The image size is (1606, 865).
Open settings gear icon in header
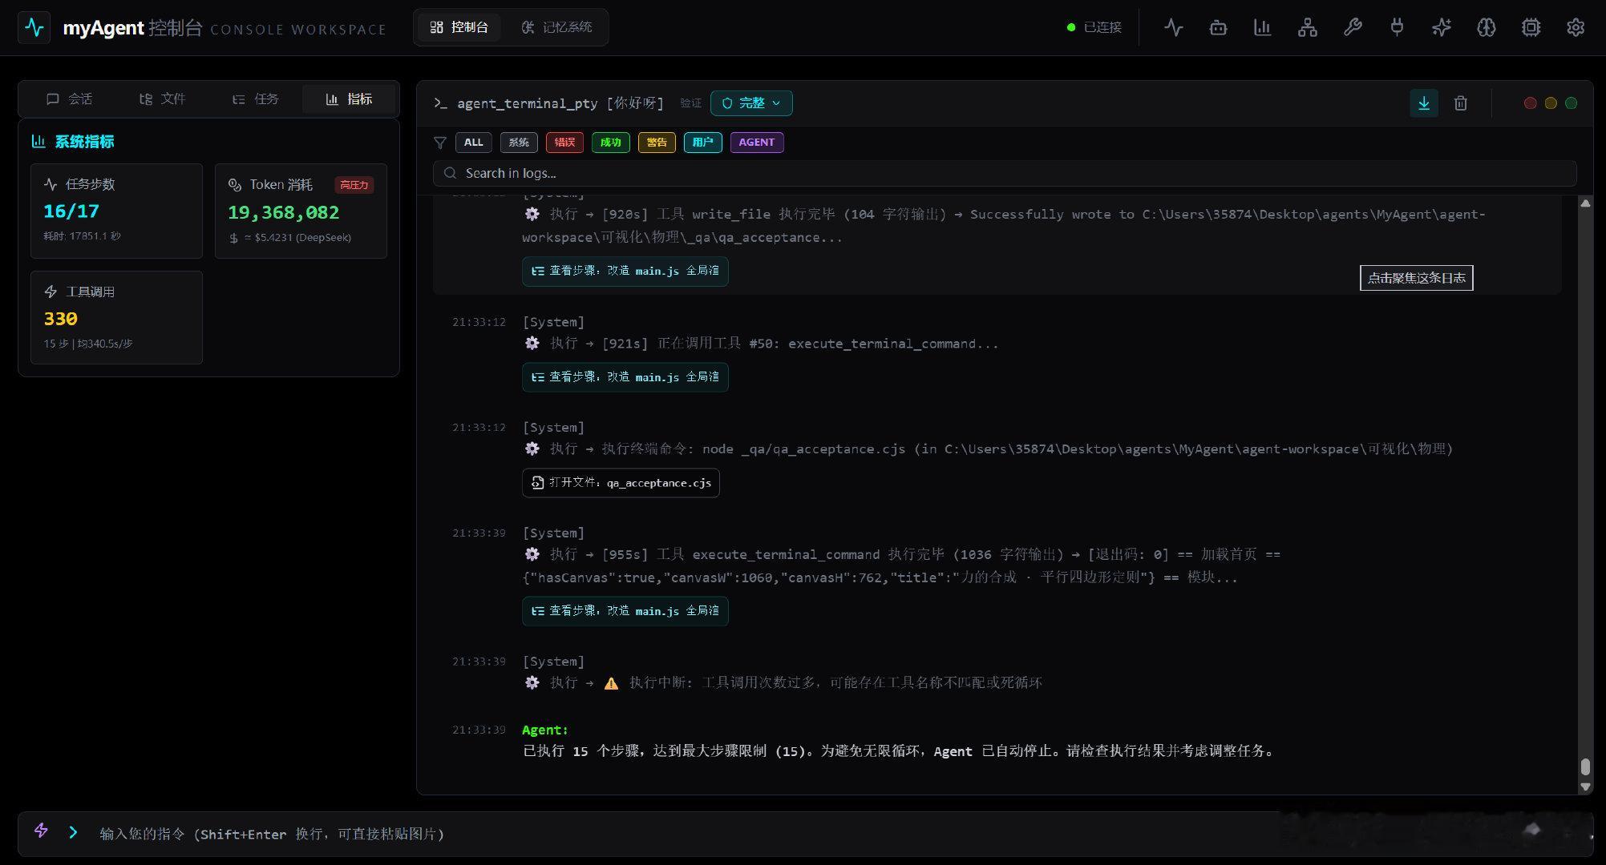[x=1576, y=27]
